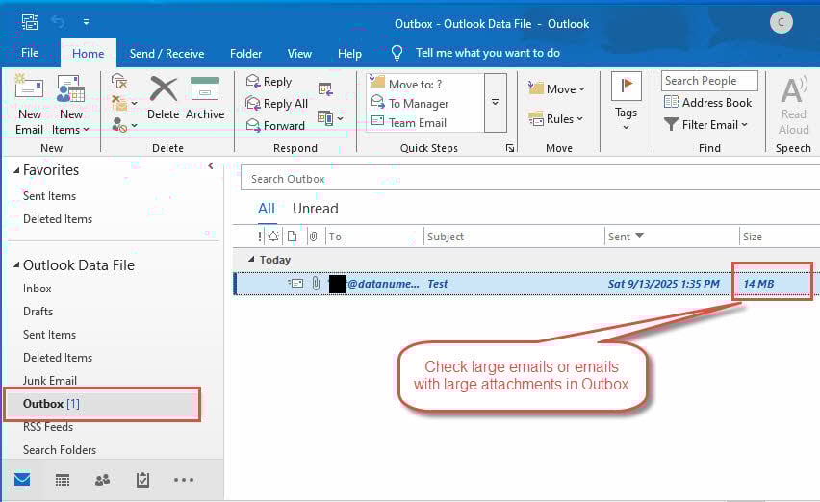Open the Tags dropdown
Screen dimensions: 820x502
[x=626, y=102]
